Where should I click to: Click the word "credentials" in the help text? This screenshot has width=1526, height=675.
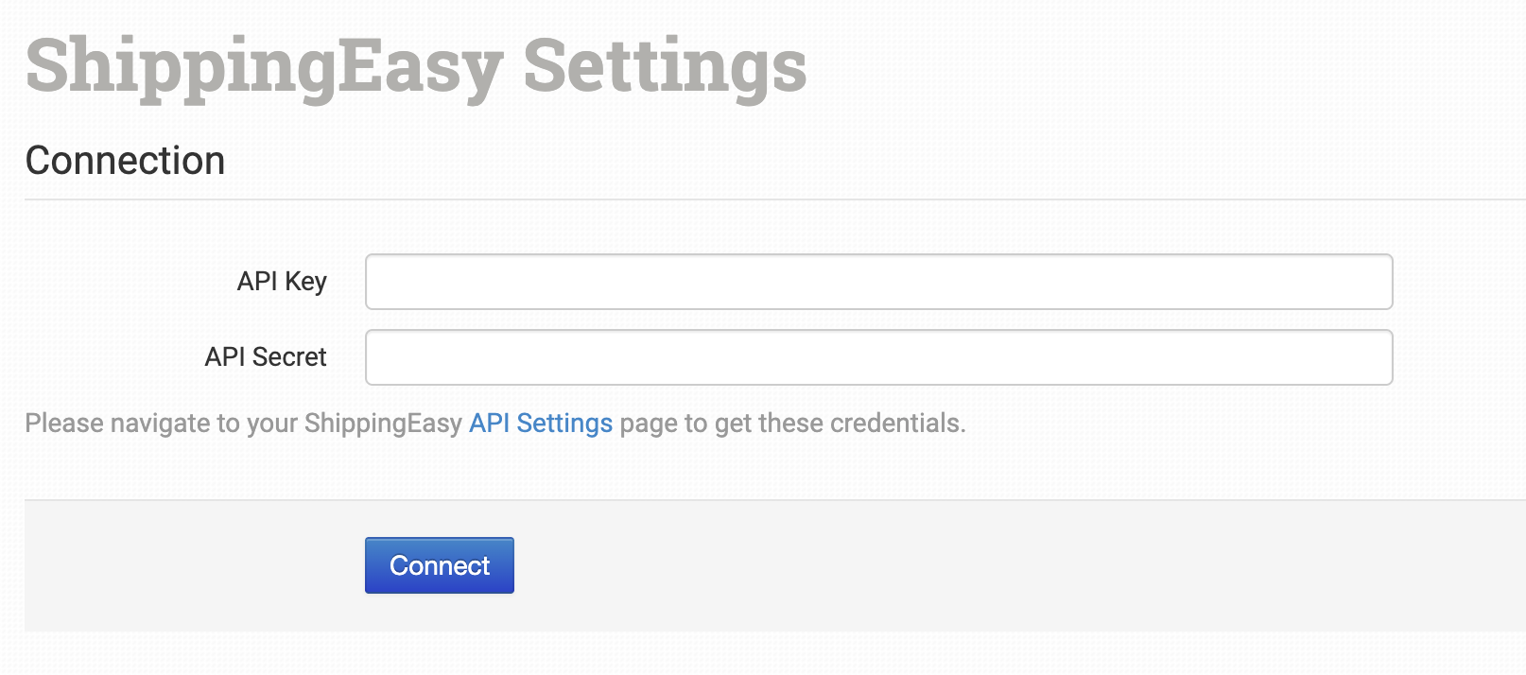point(894,424)
